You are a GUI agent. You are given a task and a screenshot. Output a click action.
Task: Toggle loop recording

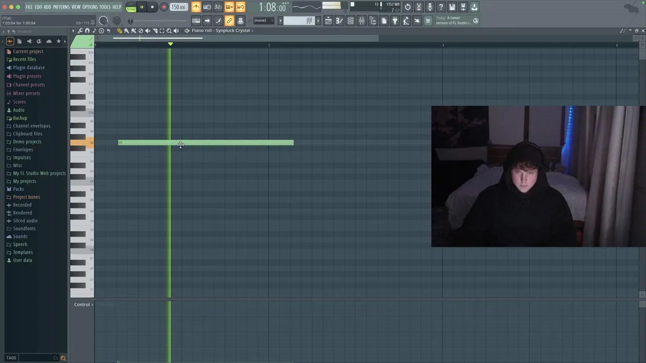[x=240, y=7]
